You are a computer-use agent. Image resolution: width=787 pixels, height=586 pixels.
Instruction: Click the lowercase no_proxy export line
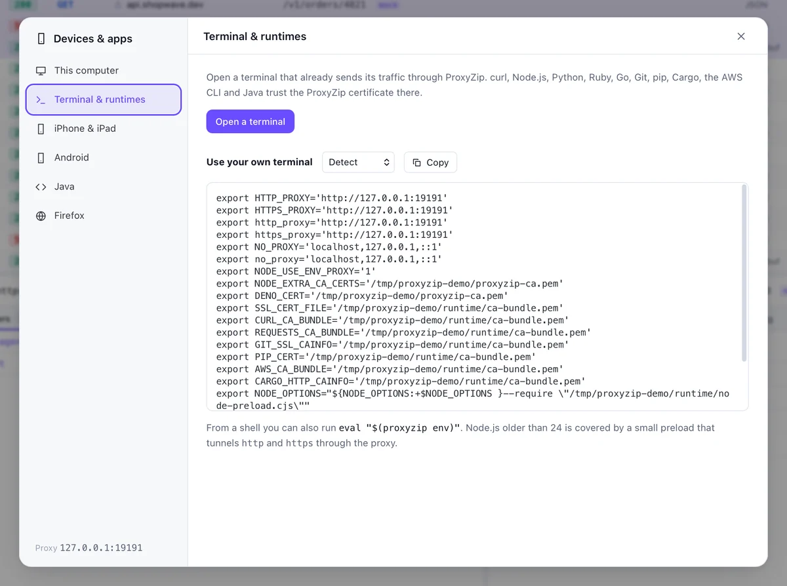click(x=329, y=260)
